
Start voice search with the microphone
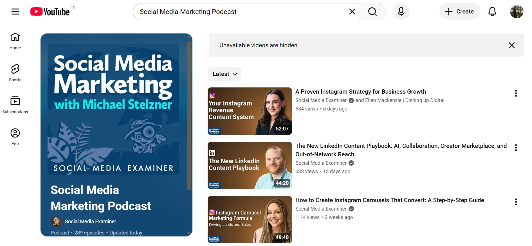401,12
